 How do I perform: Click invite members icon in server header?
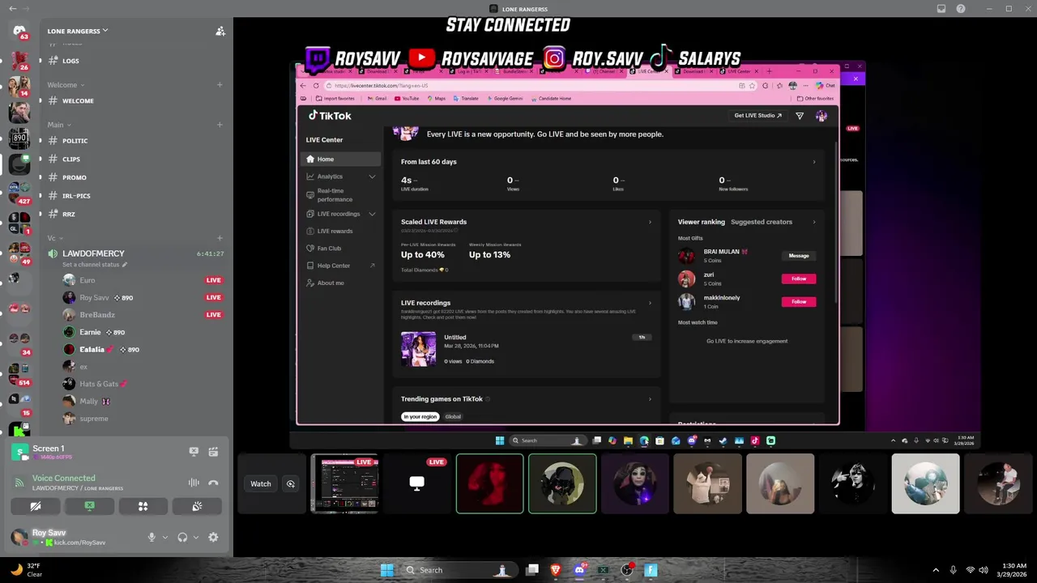(220, 31)
